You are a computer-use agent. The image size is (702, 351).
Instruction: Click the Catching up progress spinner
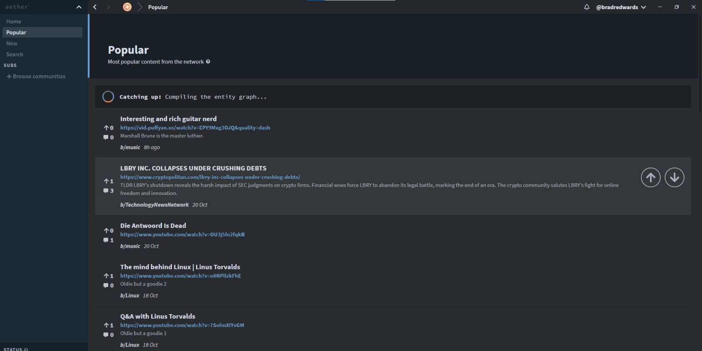(x=108, y=97)
